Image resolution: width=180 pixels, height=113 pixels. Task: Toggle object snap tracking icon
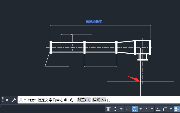click(x=158, y=109)
